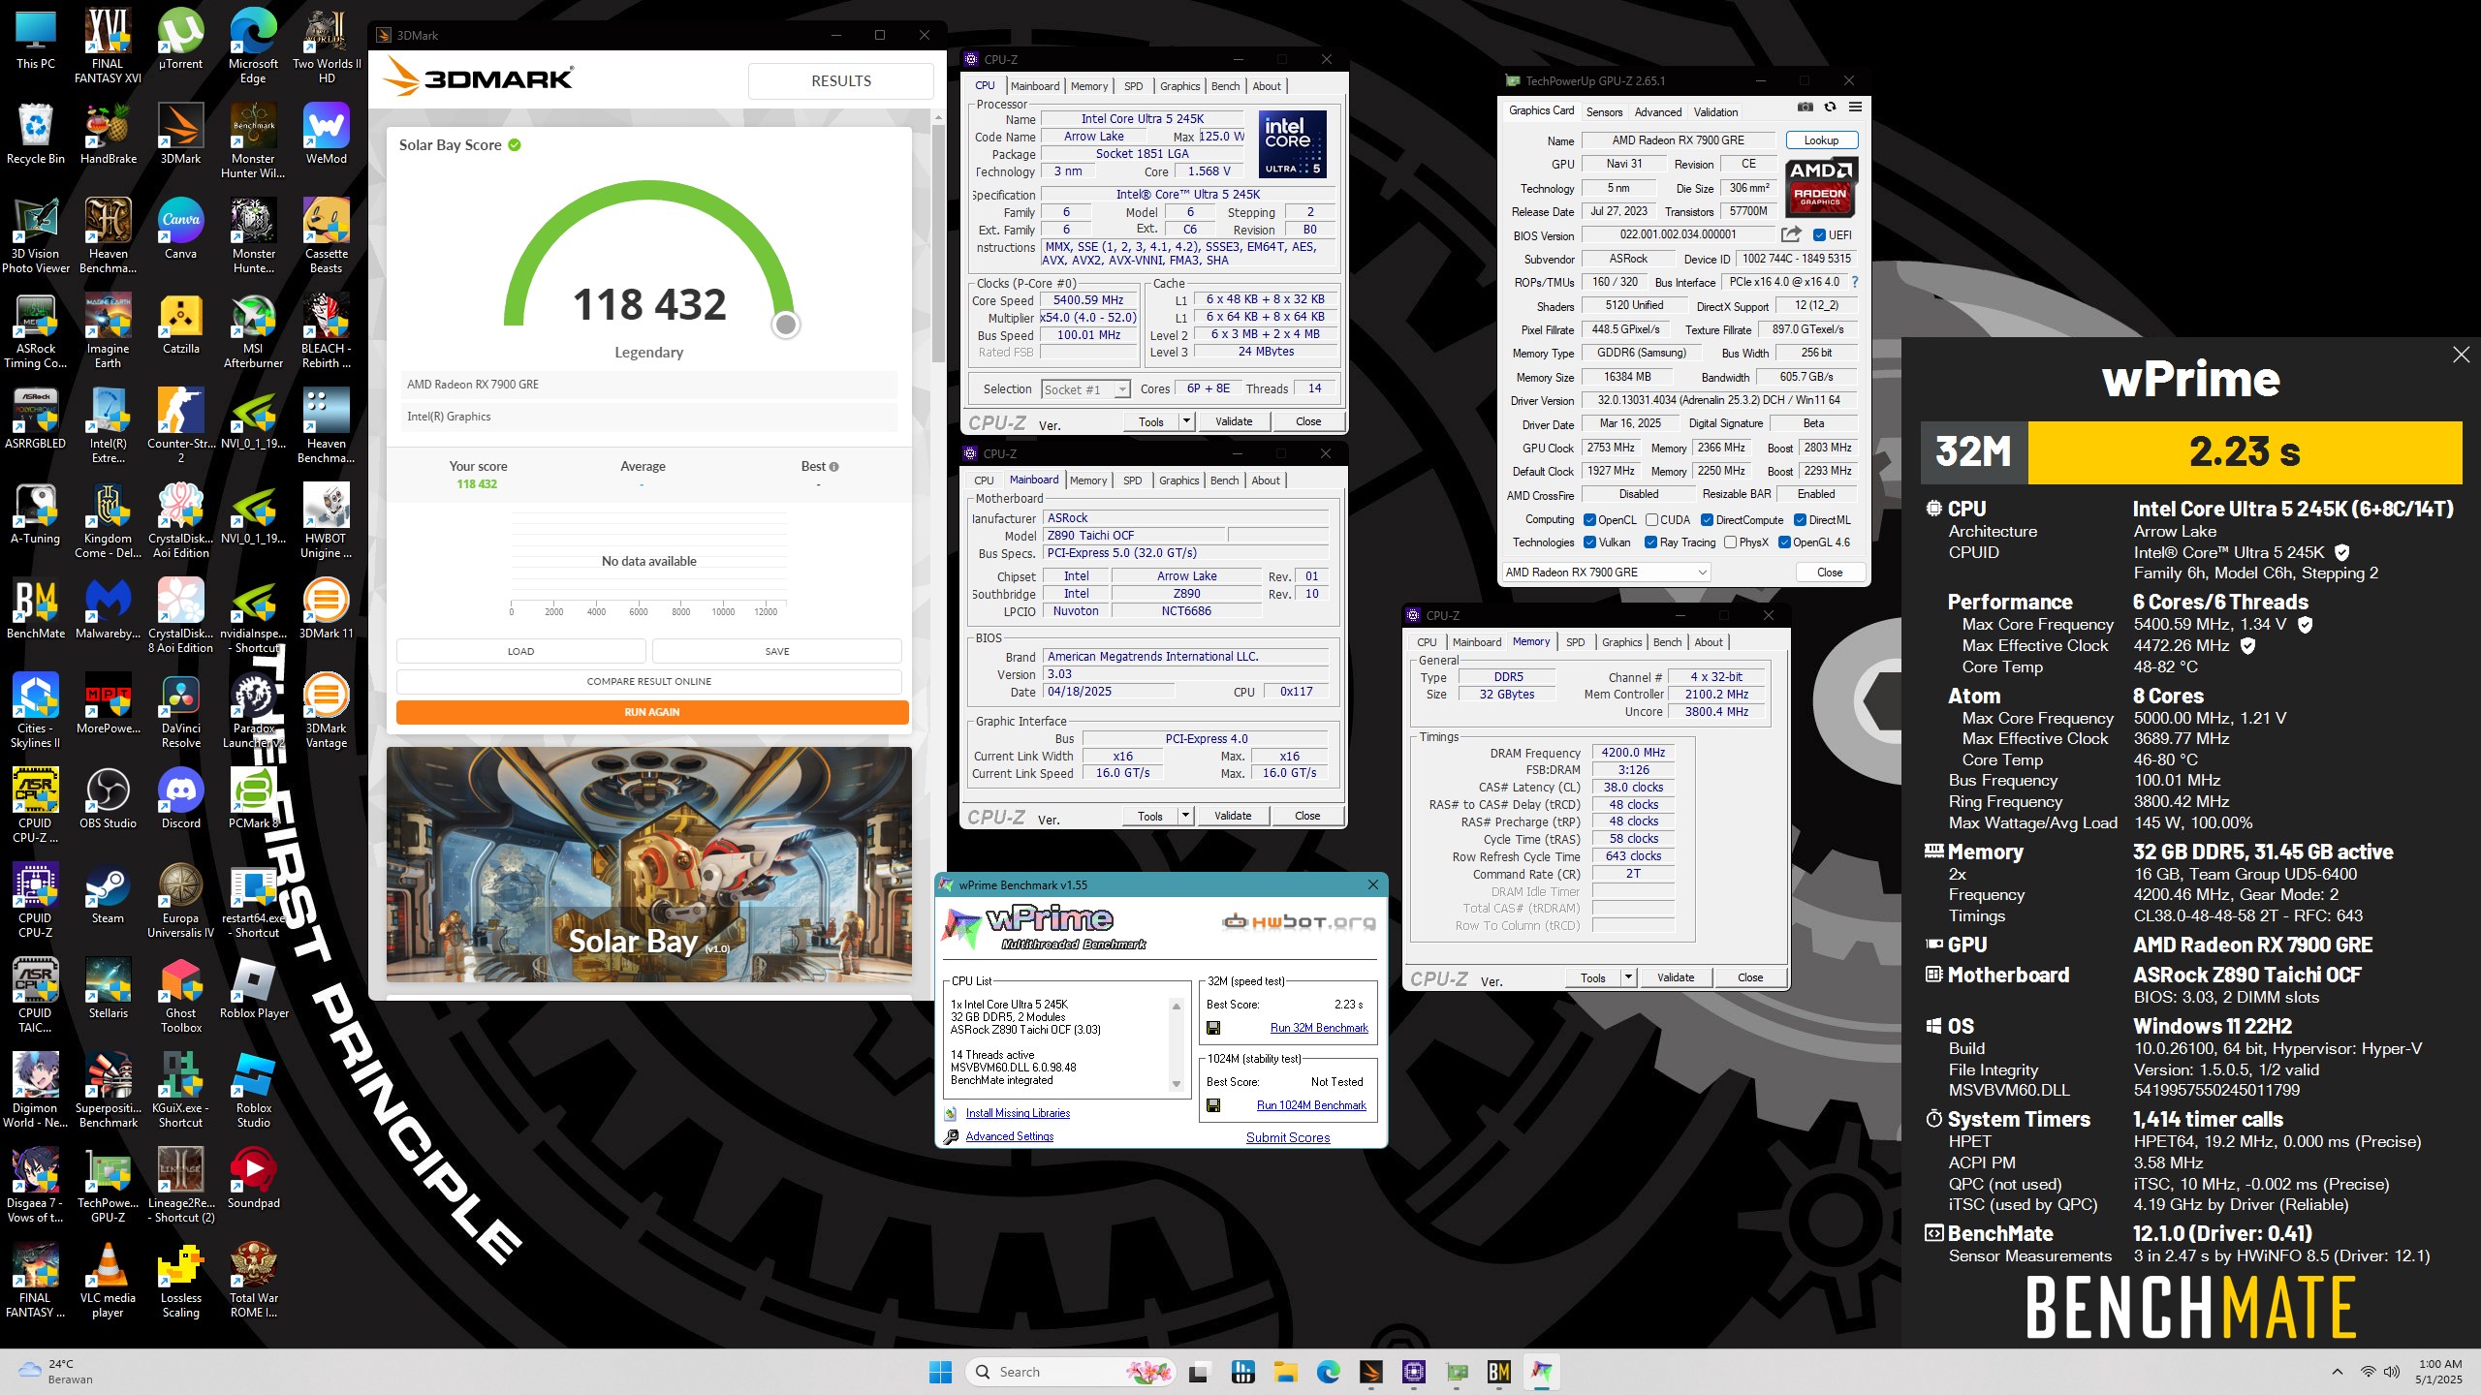Open the Tools dropdown arrow in the Mainboard window
Image resolution: width=2481 pixels, height=1395 pixels.
(x=1185, y=816)
